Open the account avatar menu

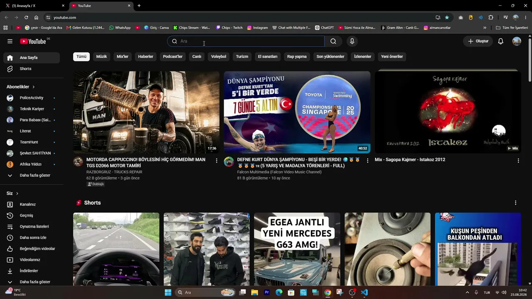(x=517, y=41)
